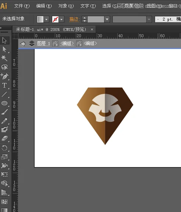This screenshot has width=181, height=212.
Task: Open the 文件(F) menu
Action: pyautogui.click(x=22, y=6)
